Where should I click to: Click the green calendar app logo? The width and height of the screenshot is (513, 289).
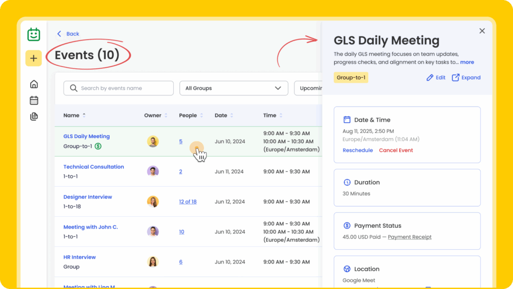34,35
